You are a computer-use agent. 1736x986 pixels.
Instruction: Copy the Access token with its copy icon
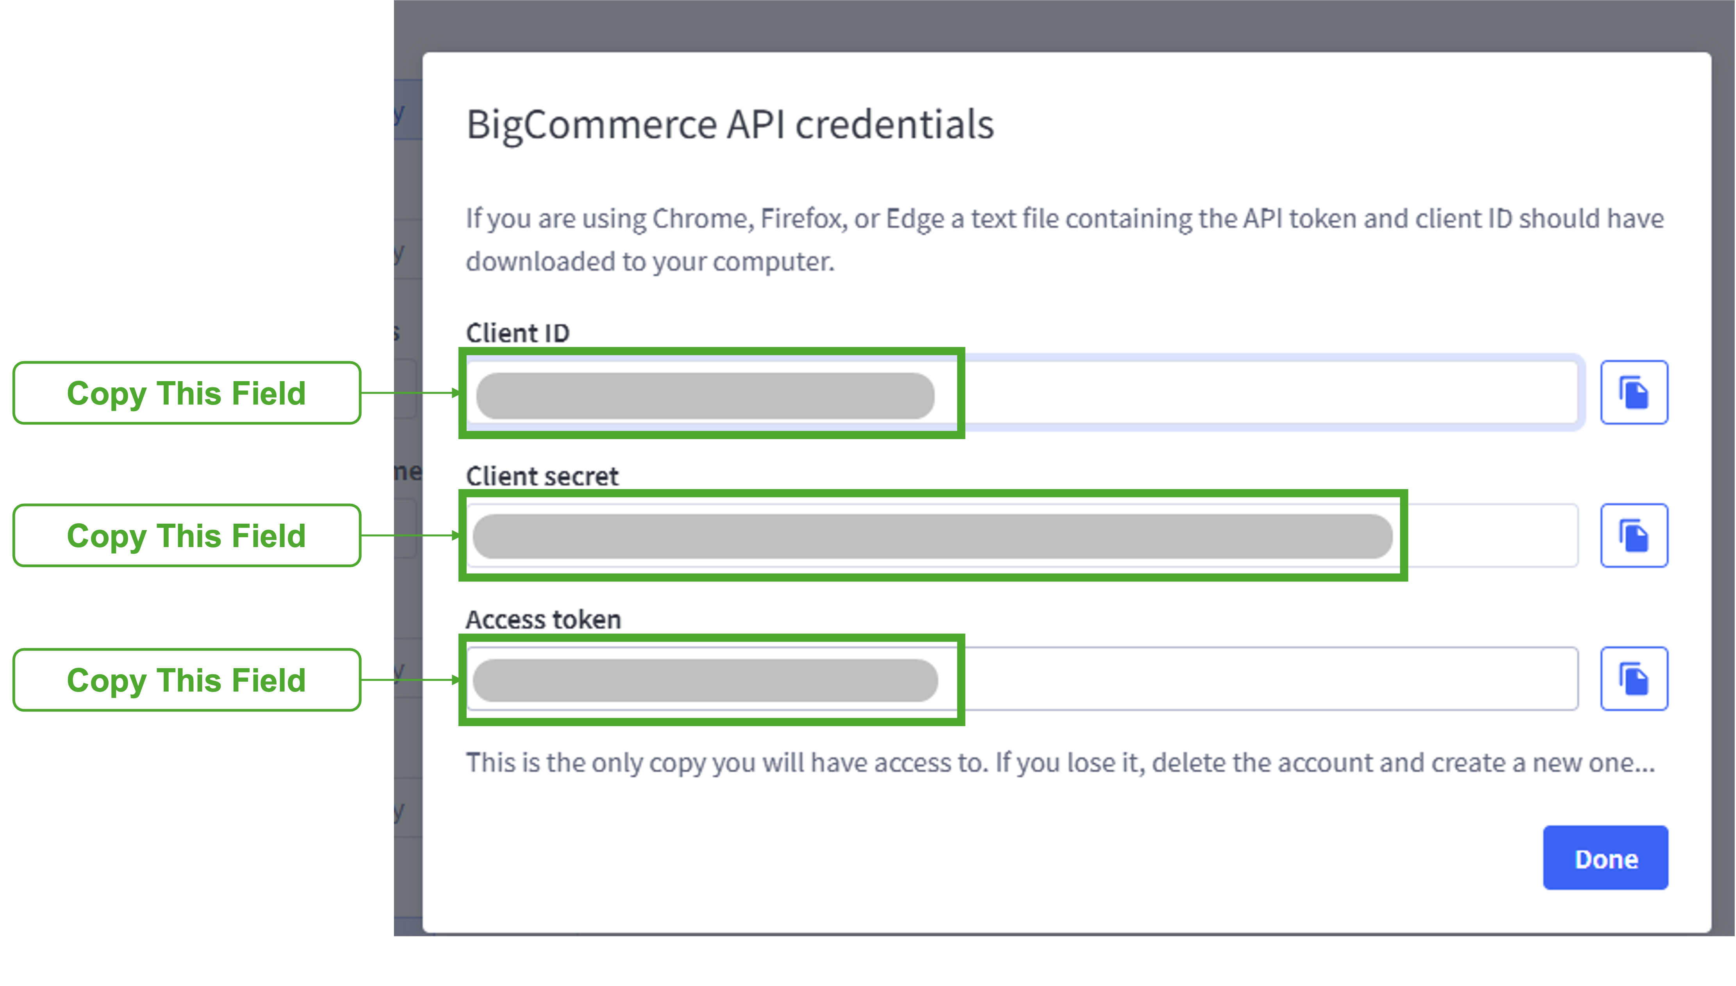click(x=1633, y=679)
